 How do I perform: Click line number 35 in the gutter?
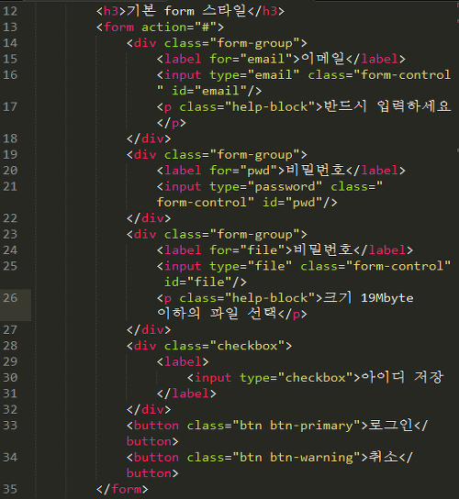pos(10,490)
